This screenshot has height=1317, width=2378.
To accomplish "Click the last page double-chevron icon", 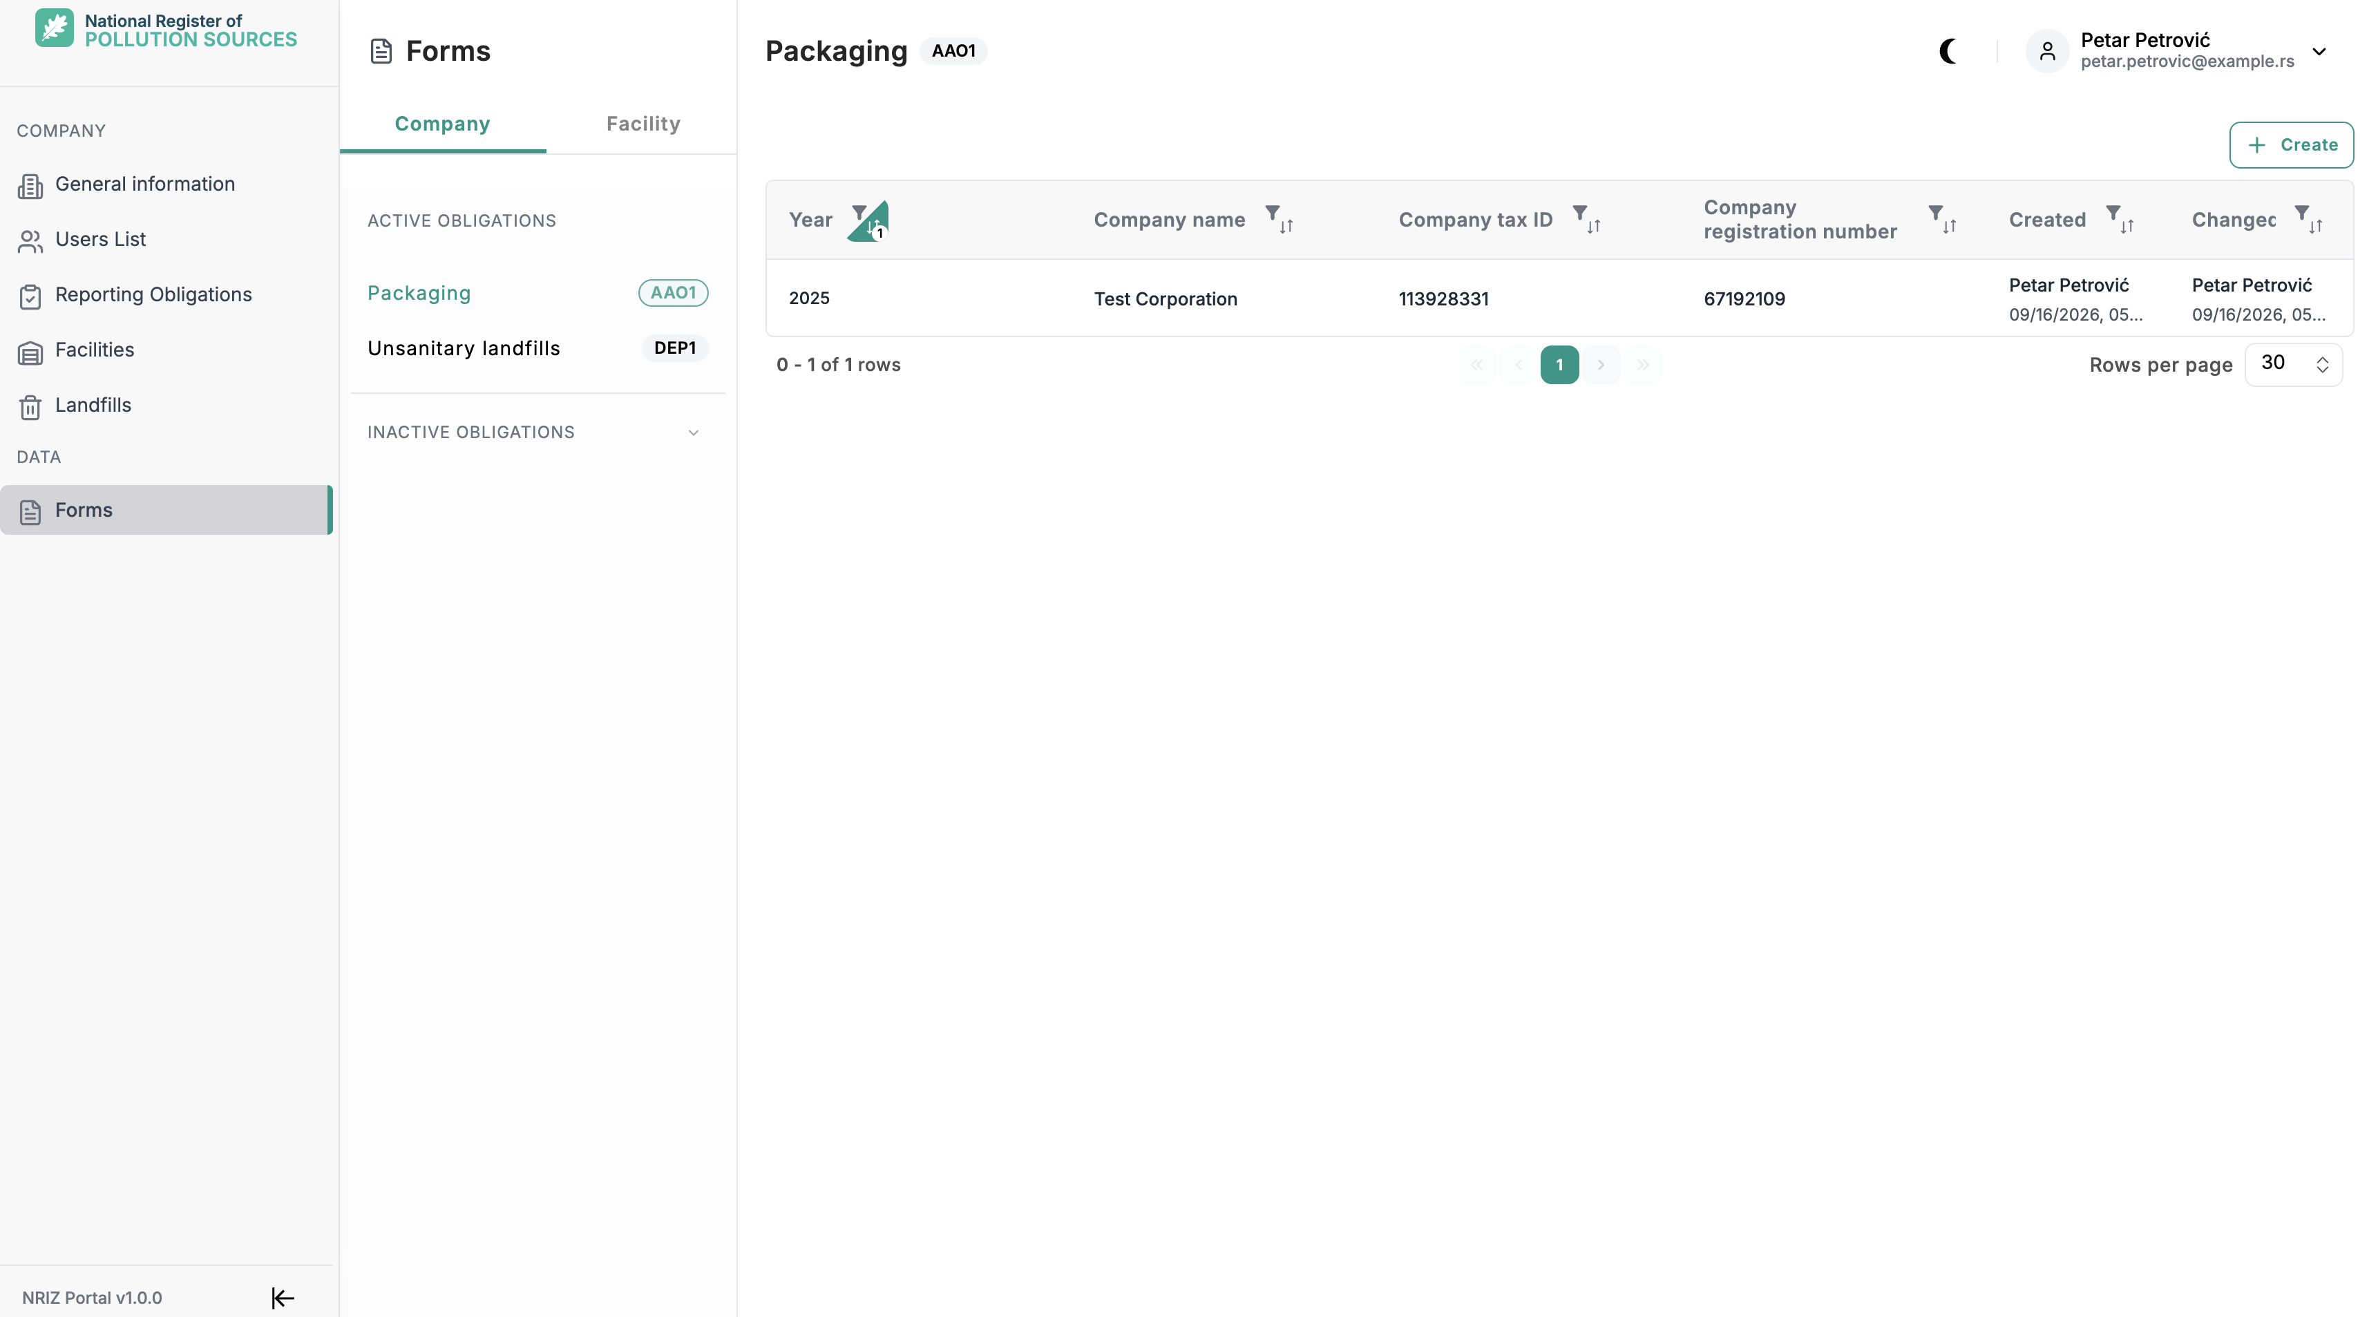I will click(1643, 365).
